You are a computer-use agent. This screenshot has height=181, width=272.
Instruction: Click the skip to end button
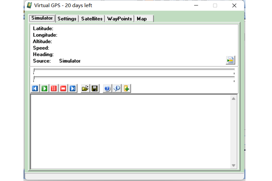click(72, 89)
